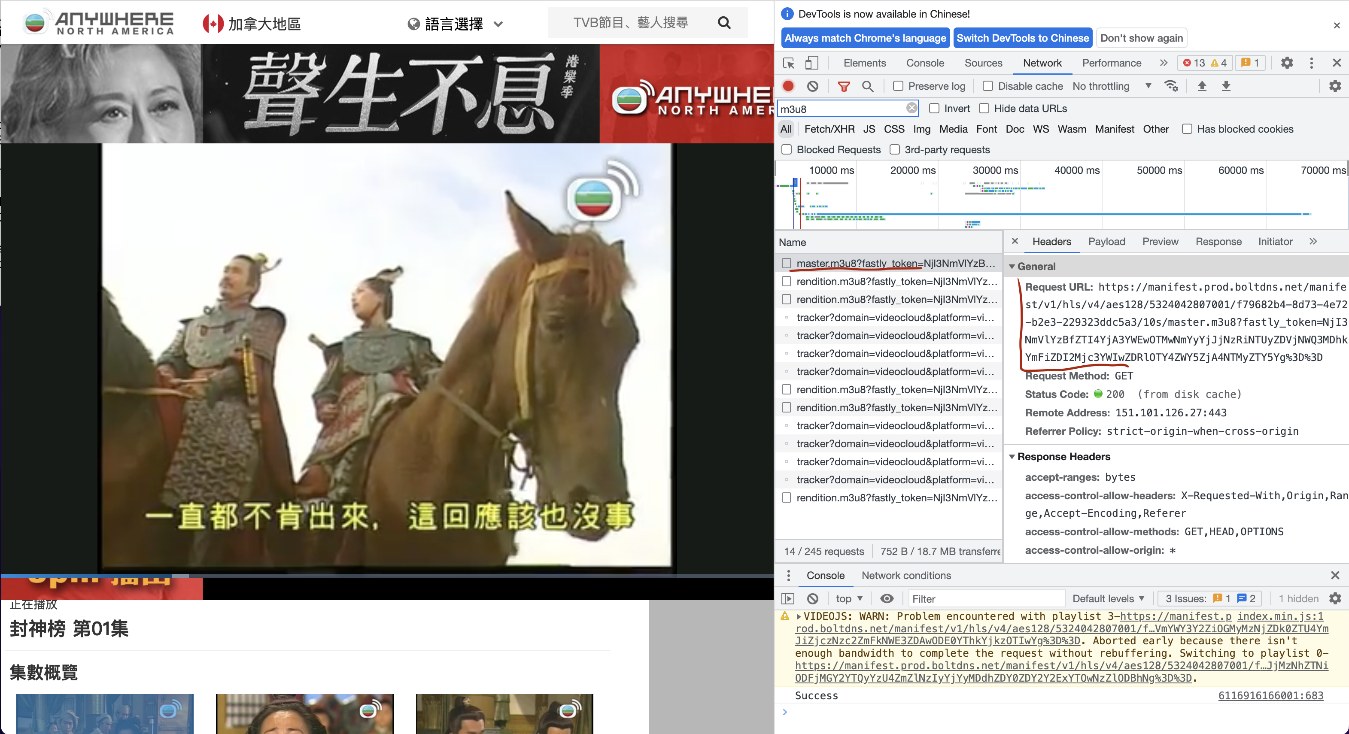Stop network recording with red button

(x=788, y=86)
